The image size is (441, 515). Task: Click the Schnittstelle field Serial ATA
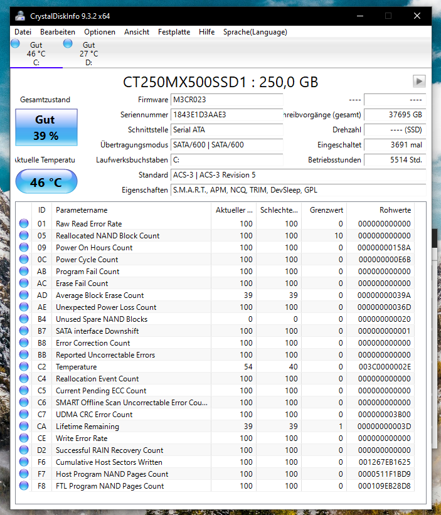pyautogui.click(x=226, y=130)
